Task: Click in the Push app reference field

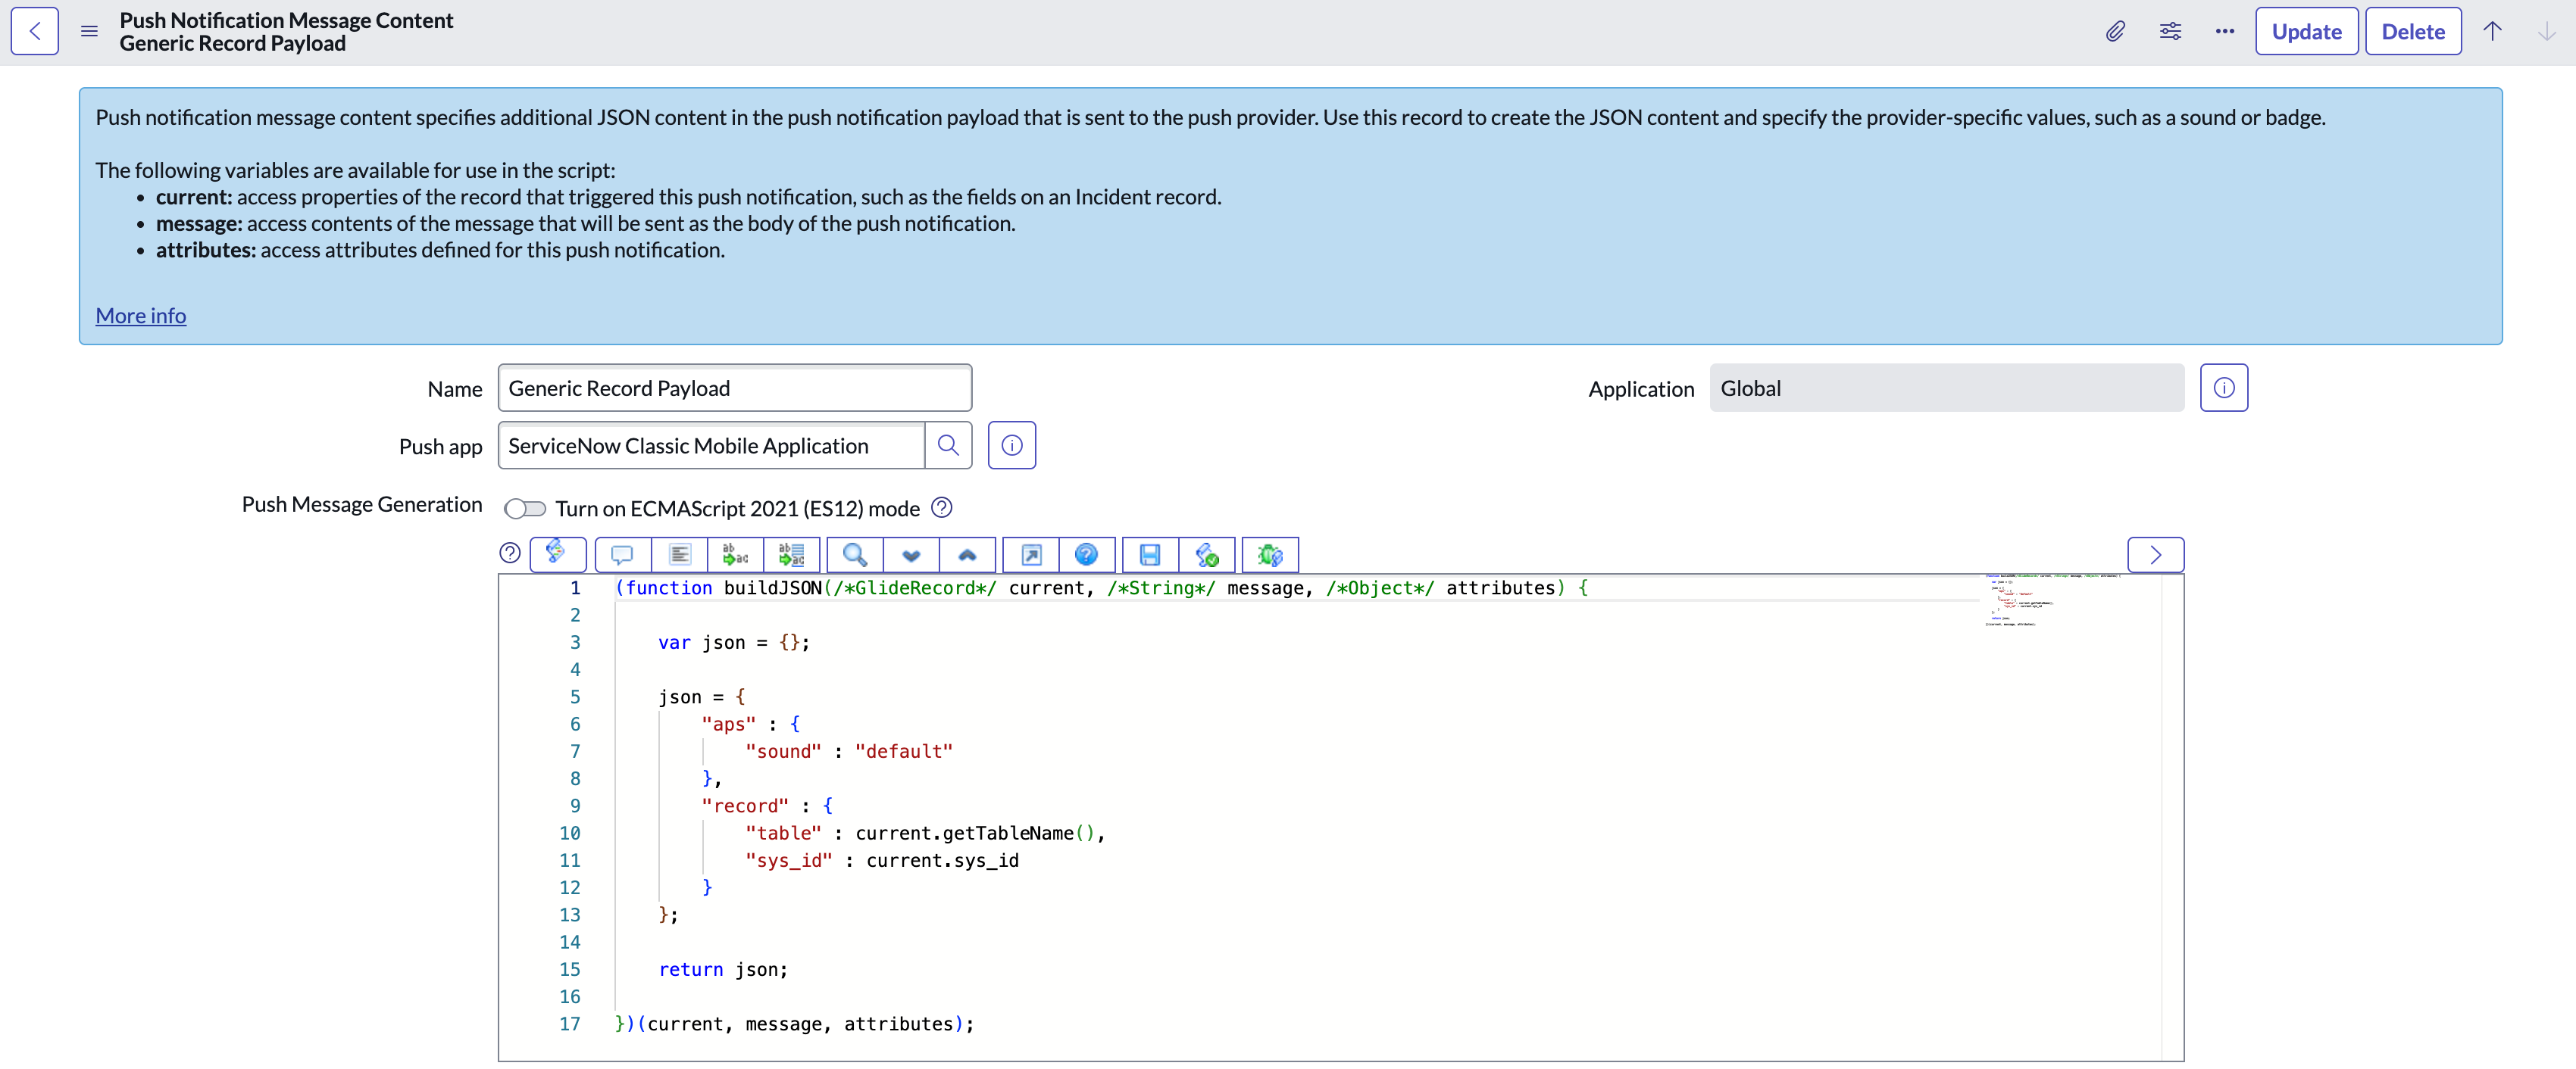Action: [x=711, y=446]
